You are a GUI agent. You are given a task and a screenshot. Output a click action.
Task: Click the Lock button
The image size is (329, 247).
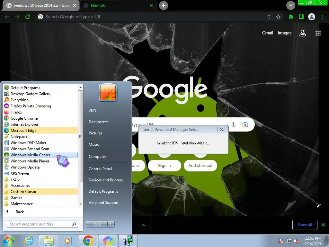pyautogui.click(x=96, y=224)
